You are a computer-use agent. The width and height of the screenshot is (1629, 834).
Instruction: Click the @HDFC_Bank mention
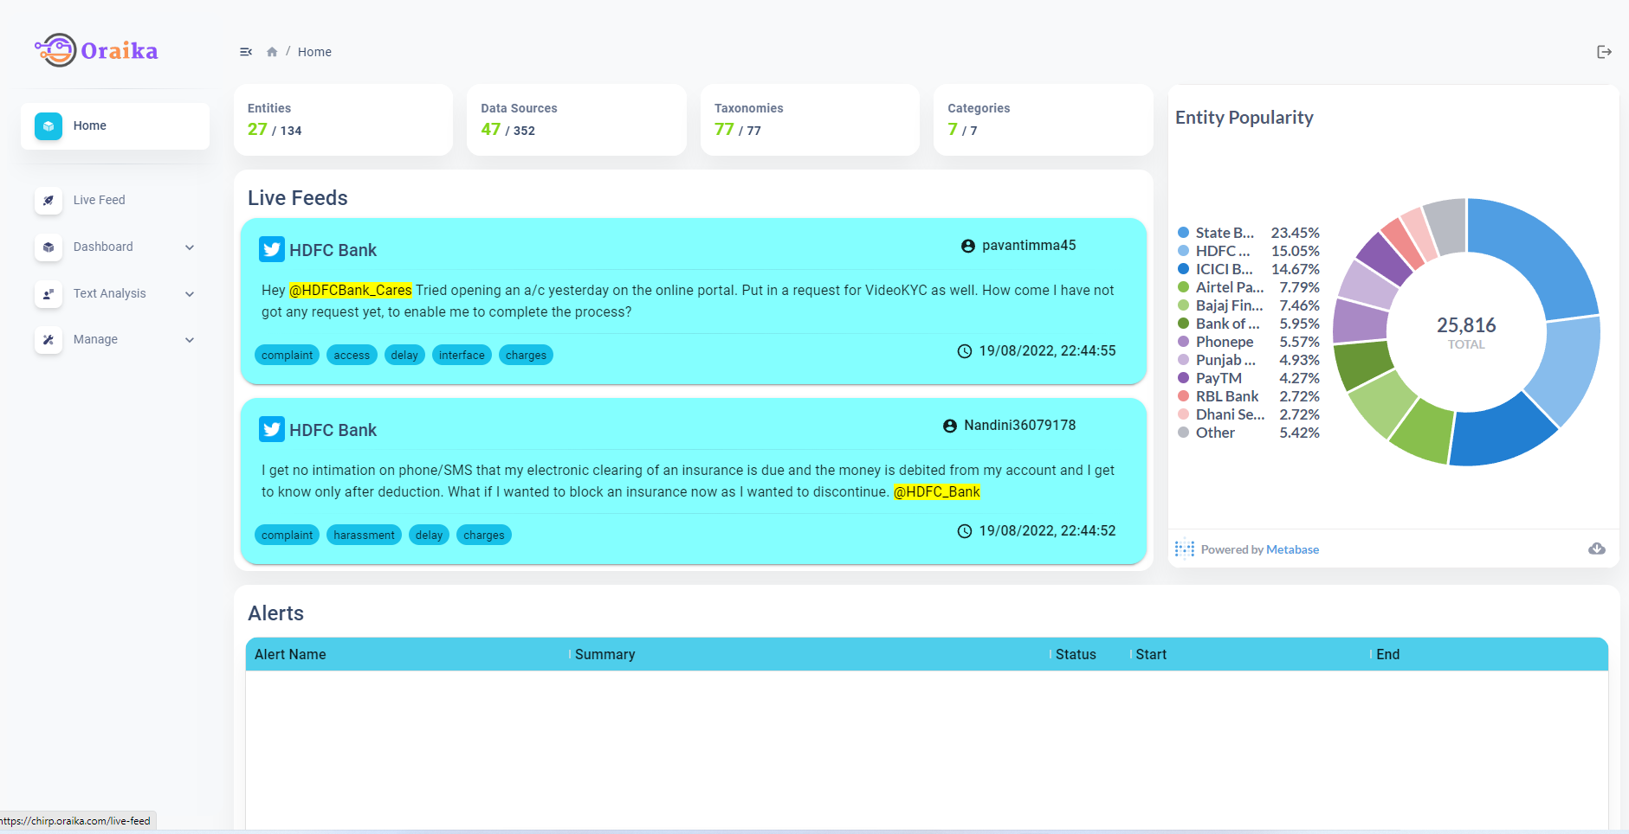[936, 492]
